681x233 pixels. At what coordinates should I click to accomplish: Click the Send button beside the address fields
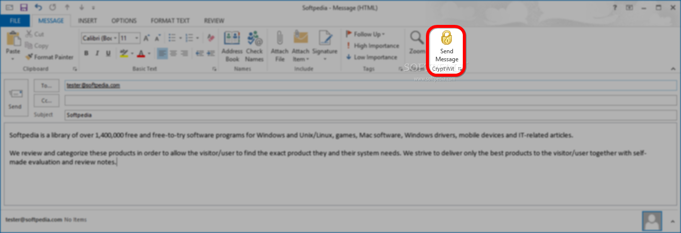(x=15, y=99)
